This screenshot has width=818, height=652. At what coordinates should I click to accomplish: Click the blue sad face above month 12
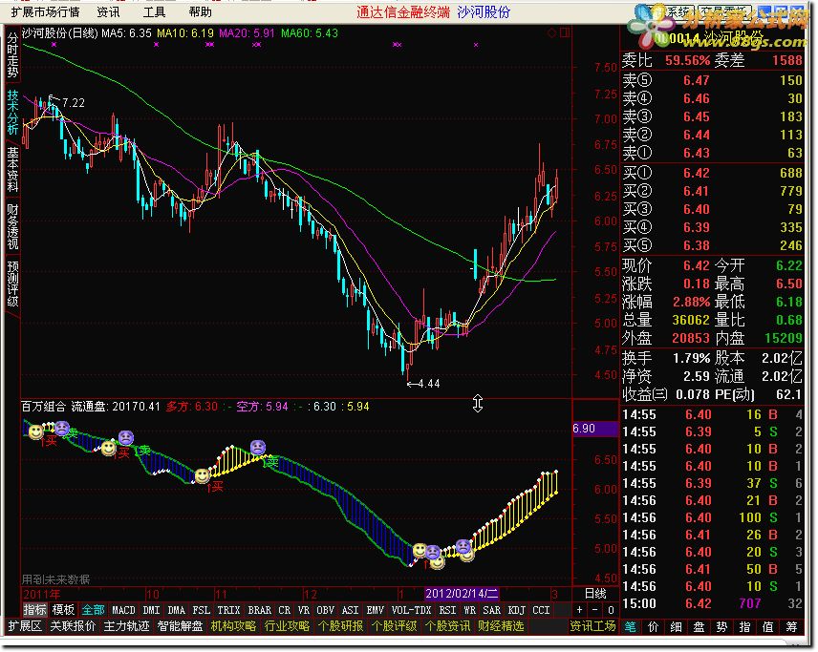click(258, 447)
